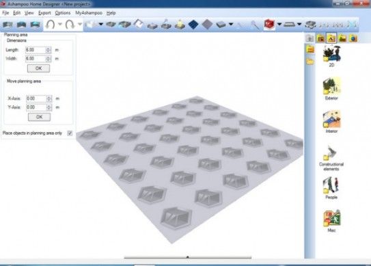Open the Misc catalog folder
Viewport: 371px width, 266px height.
[x=331, y=221]
